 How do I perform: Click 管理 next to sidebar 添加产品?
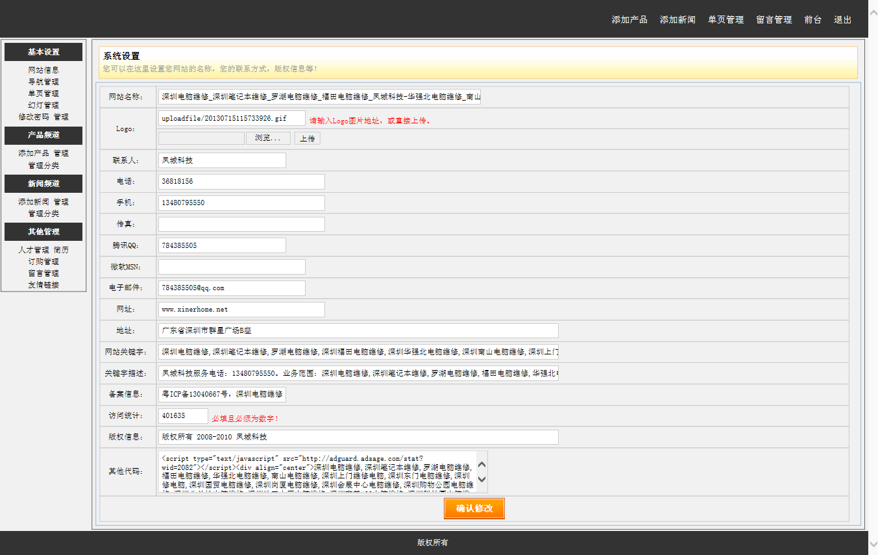pos(61,153)
